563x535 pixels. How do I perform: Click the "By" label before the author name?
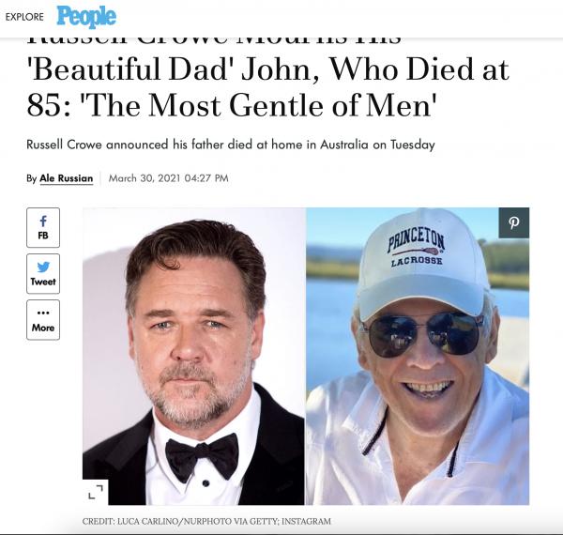[x=31, y=178]
